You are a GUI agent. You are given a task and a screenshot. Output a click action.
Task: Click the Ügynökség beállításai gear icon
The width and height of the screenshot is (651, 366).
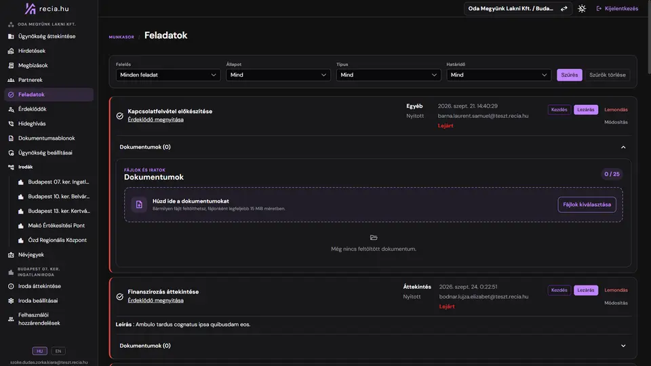click(12, 152)
